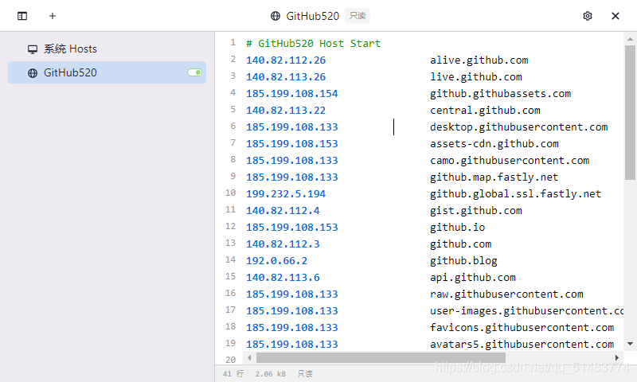Click the left arrow of horizontal scrollbar

click(x=249, y=357)
